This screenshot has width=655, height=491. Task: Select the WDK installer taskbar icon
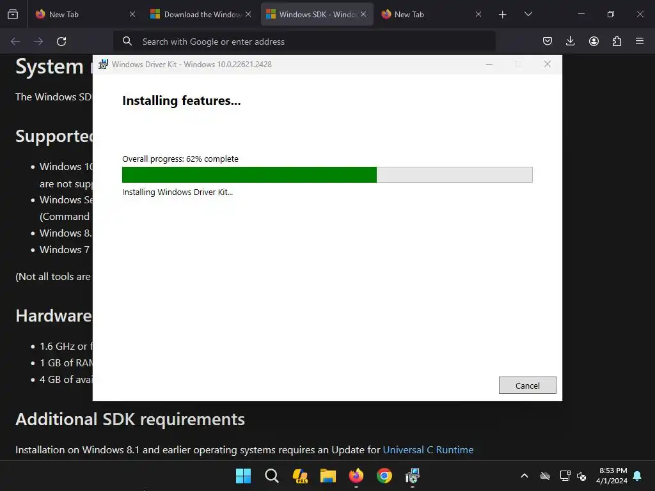[x=413, y=476]
